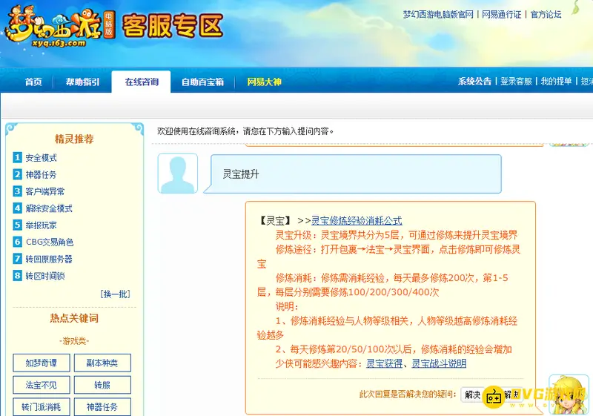
Task: Click the 转服 keyword button
Action: [102, 385]
